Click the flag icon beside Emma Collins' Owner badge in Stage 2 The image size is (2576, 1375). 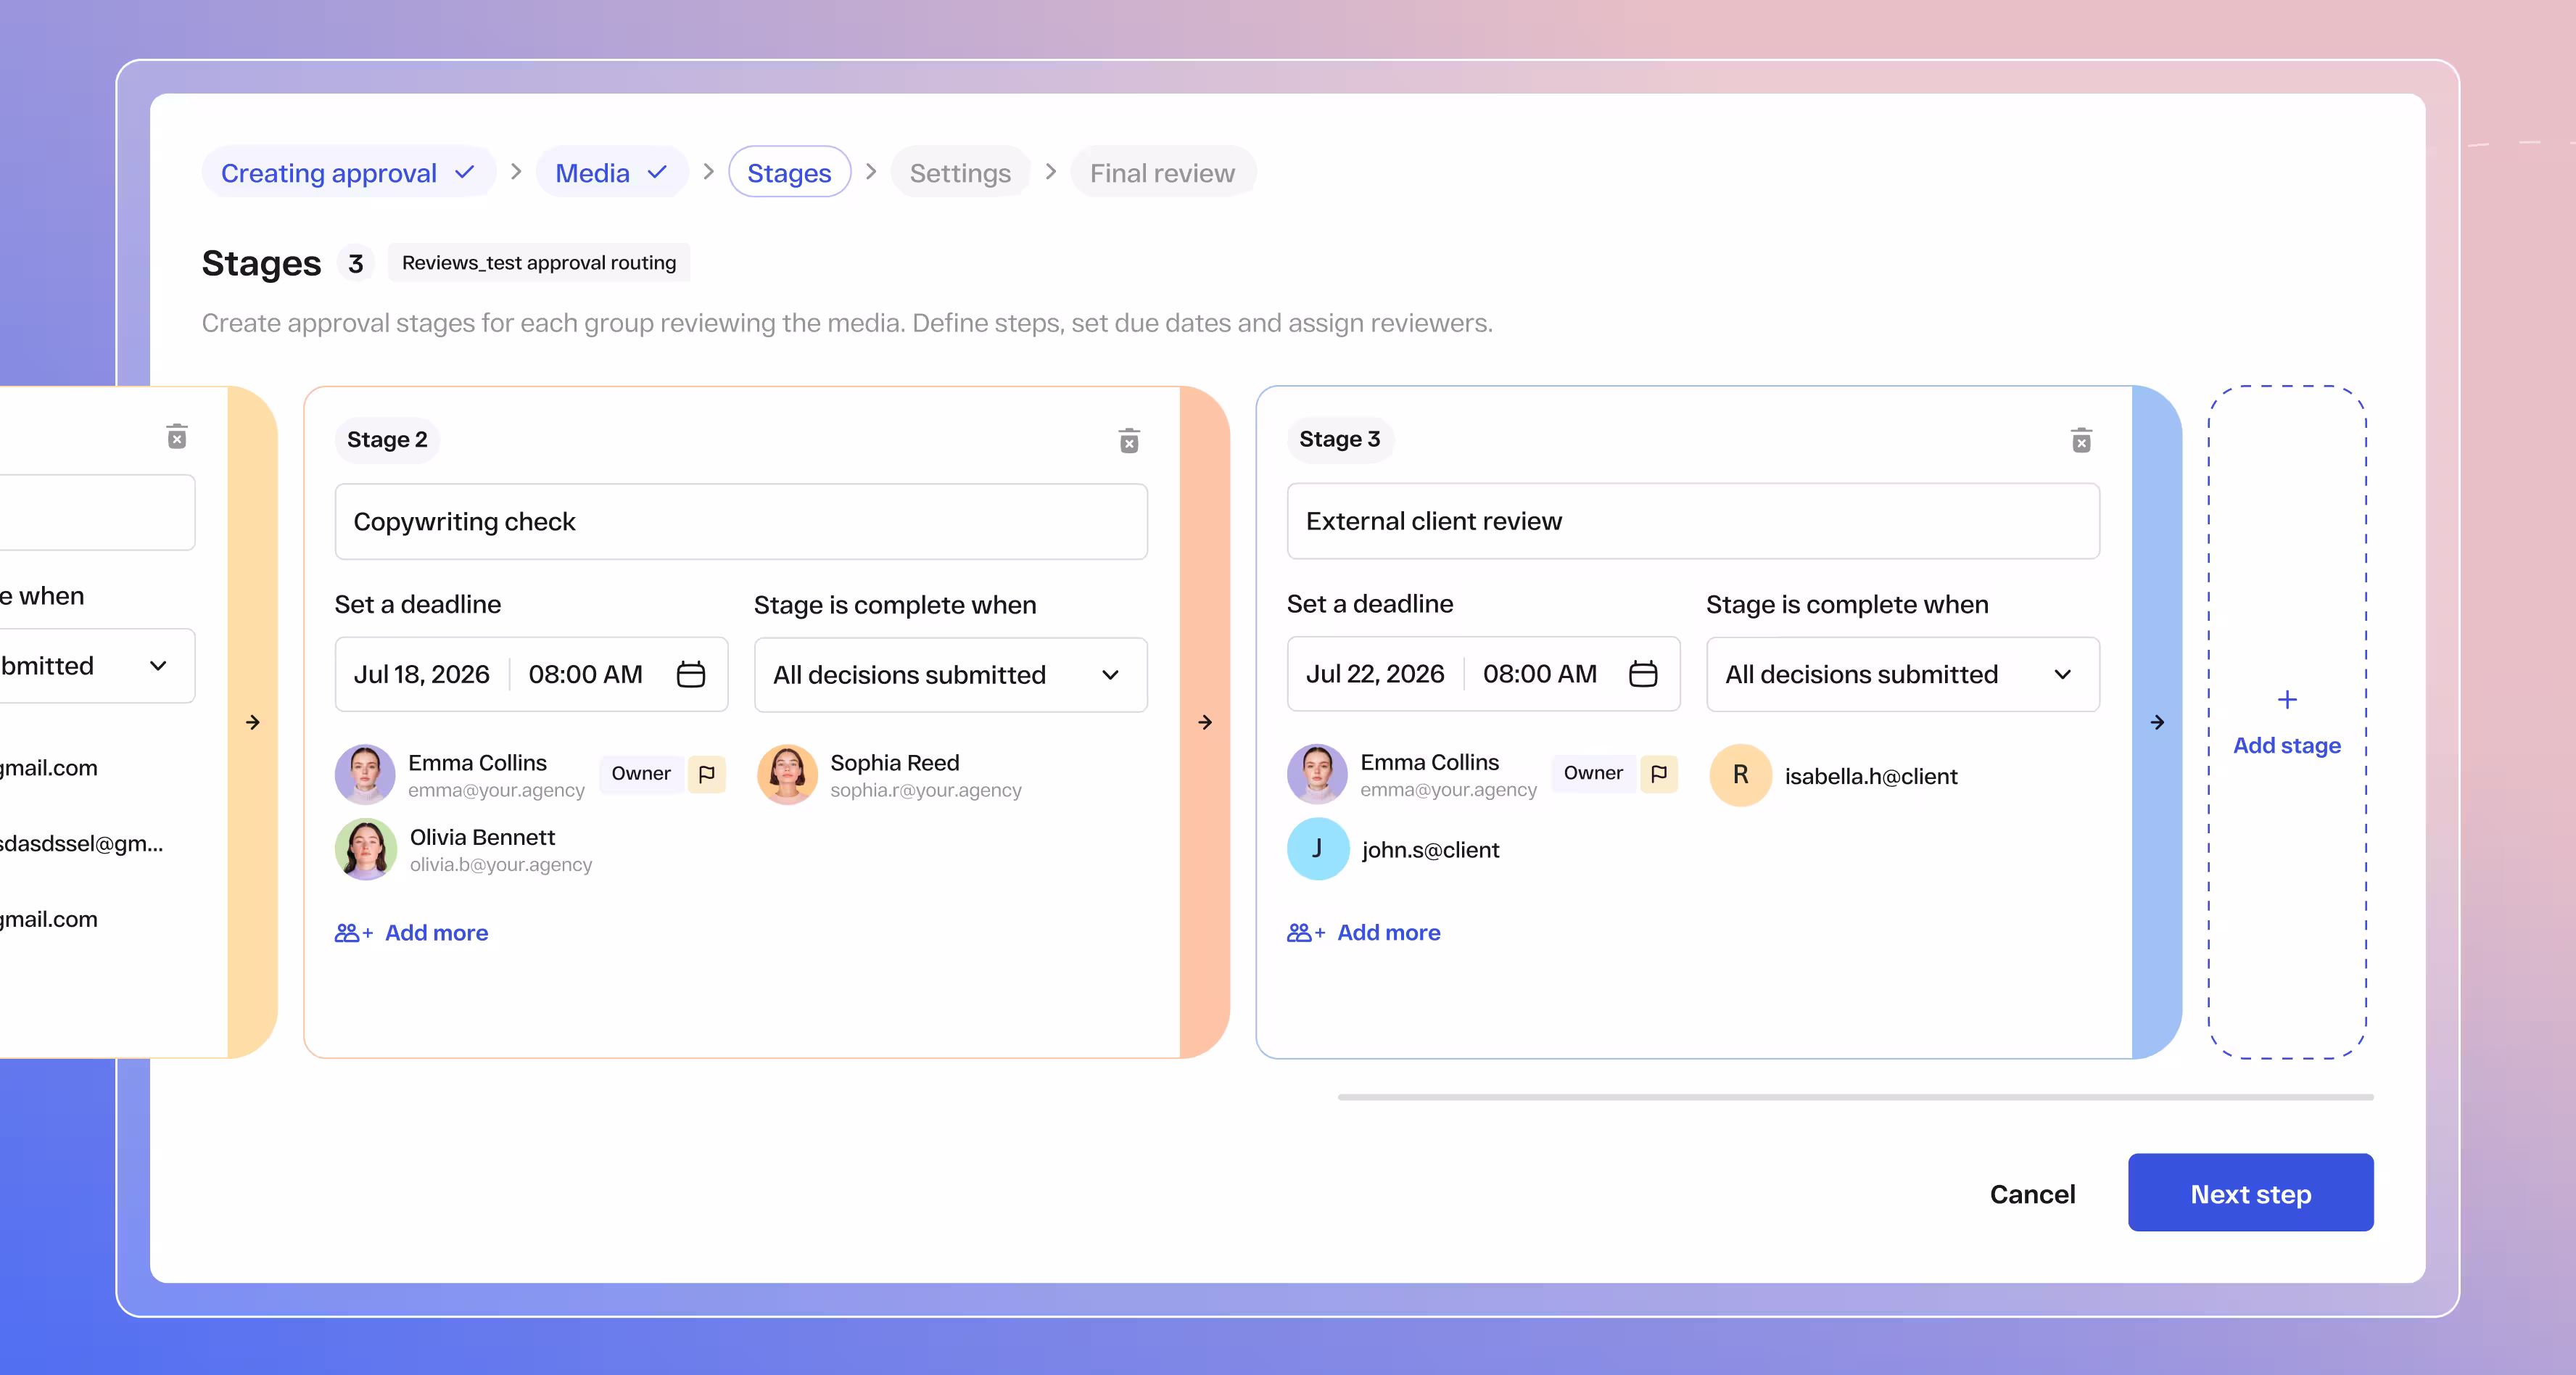tap(708, 774)
